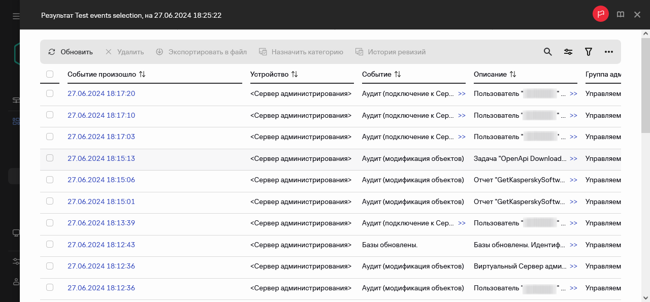Image resolution: width=650 pixels, height=302 pixels.
Task: Select checkbox of 27.06.2024 18:15:13 row
Action: (50, 158)
